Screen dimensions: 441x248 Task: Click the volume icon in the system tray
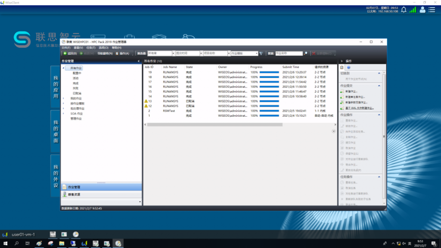pyautogui.click(x=404, y=244)
